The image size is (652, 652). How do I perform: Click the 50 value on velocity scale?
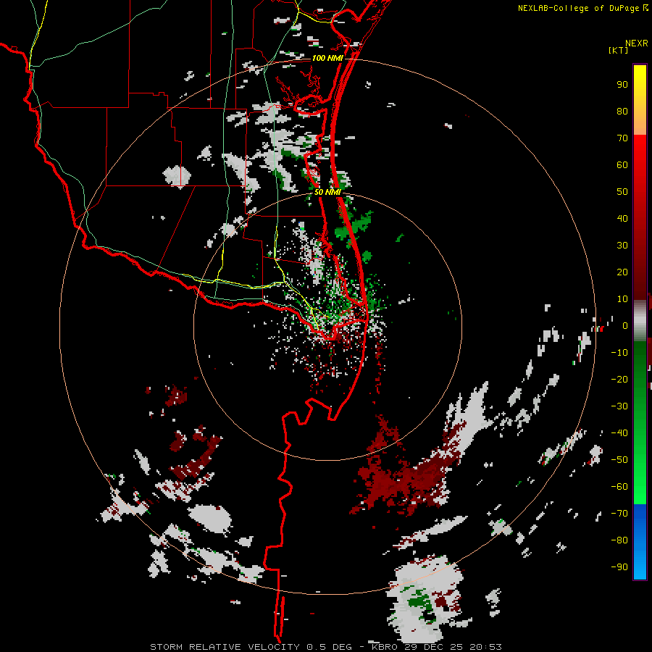point(622,192)
